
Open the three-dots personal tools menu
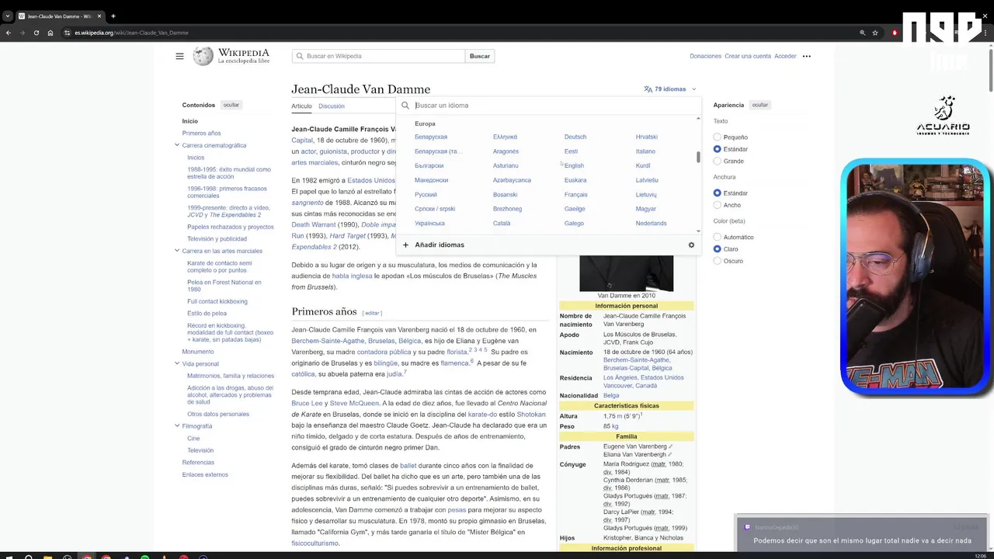pyautogui.click(x=806, y=56)
